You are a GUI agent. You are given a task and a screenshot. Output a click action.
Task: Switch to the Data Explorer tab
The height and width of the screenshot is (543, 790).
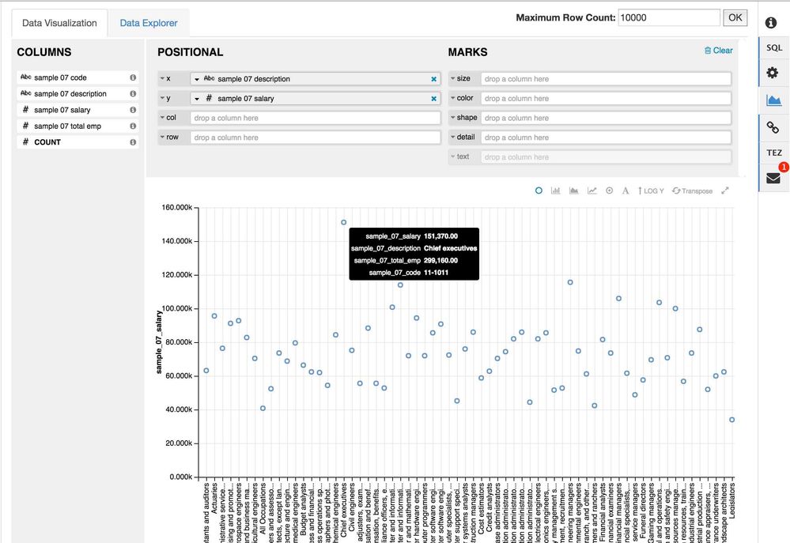[x=149, y=23]
